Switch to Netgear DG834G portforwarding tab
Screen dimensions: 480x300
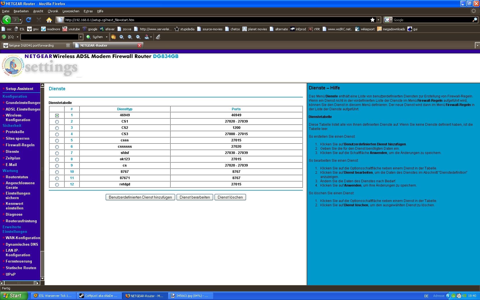pyautogui.click(x=31, y=45)
